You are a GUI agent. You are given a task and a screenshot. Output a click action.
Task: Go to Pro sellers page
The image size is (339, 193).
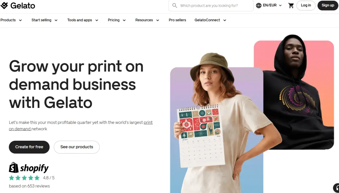click(177, 20)
